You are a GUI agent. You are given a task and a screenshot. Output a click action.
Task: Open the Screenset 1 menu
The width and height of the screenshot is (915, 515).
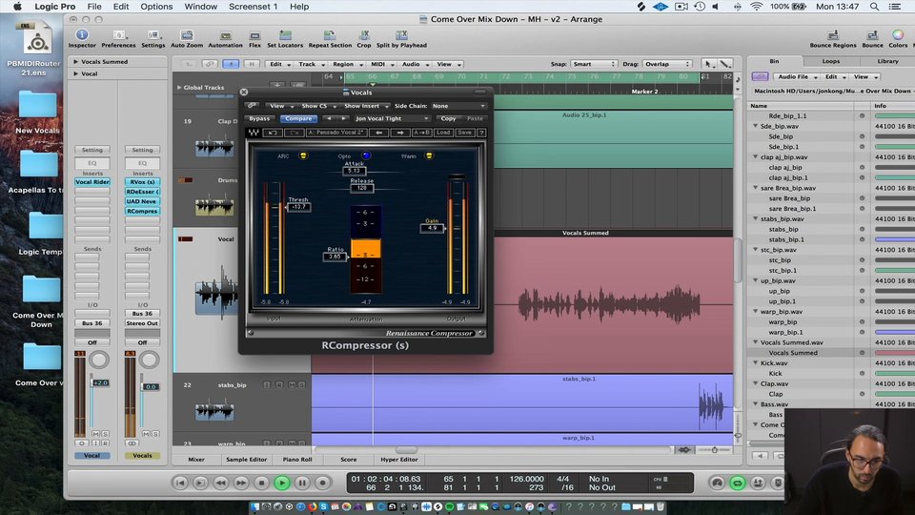(x=253, y=7)
